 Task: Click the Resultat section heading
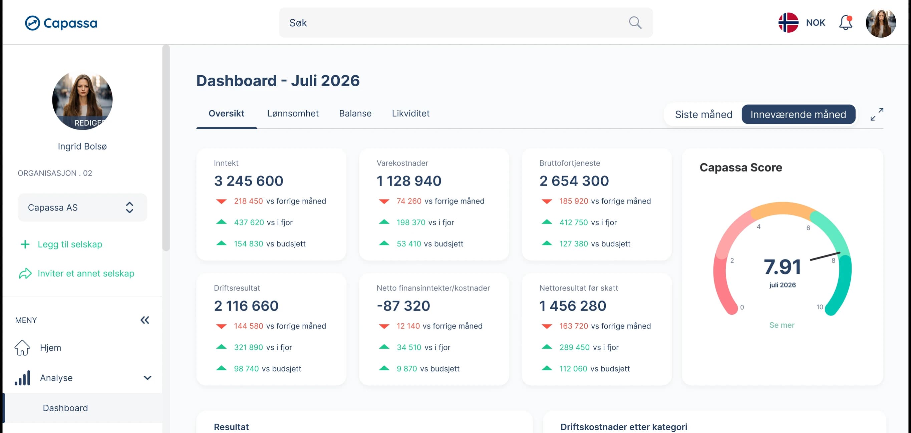(231, 427)
